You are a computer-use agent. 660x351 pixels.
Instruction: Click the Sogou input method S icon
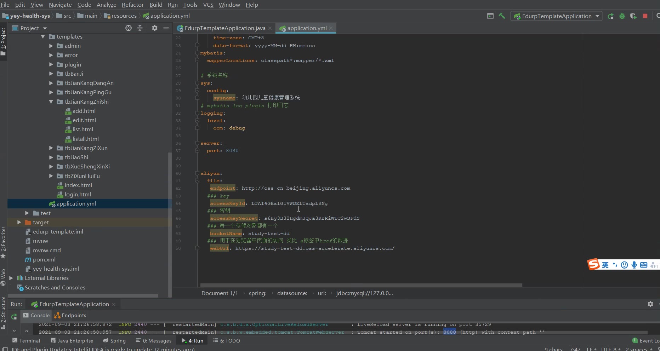click(594, 264)
